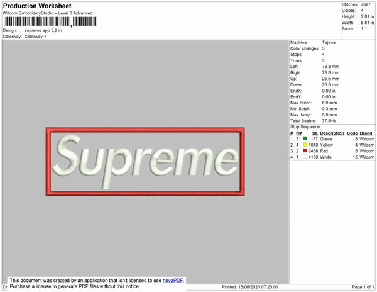Click the Max Stitch value 6.9 mm
This screenshot has width=377, height=292.
coord(330,103)
